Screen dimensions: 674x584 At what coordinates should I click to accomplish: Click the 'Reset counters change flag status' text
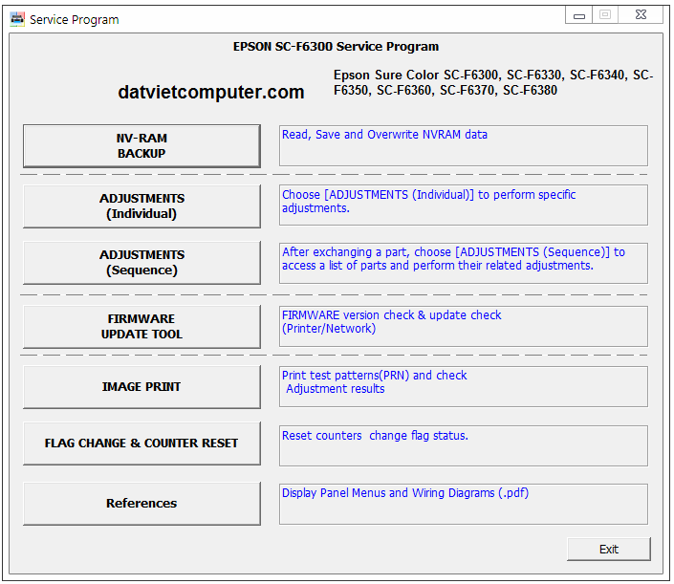(375, 435)
